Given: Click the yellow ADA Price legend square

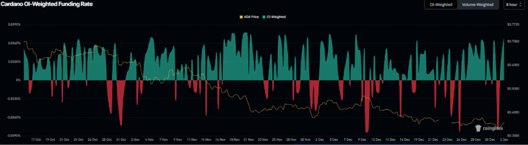Looking at the screenshot, I should point(241,17).
